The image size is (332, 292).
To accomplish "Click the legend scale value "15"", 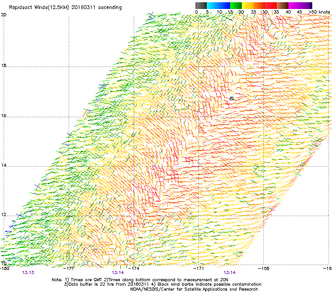I will (x=230, y=12).
